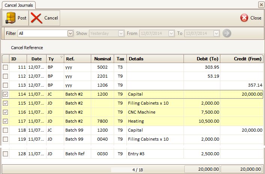Click nominal code 7800
Image resolution: width=265 pixels, height=174 pixels.
[x=102, y=121]
